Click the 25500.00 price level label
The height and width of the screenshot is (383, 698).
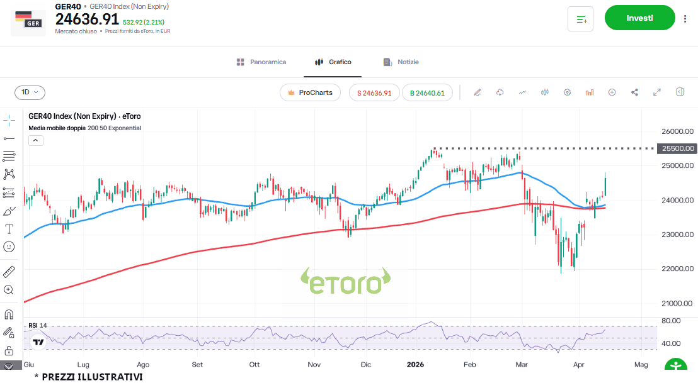coord(677,148)
